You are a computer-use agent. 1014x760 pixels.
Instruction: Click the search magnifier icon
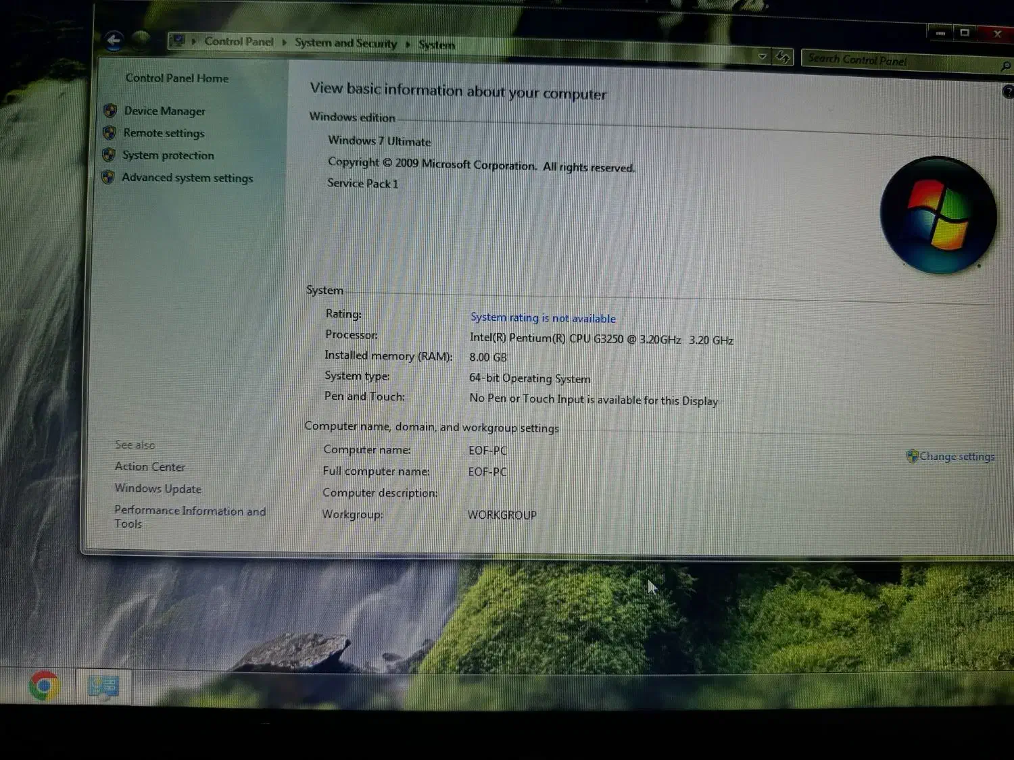(x=1005, y=66)
